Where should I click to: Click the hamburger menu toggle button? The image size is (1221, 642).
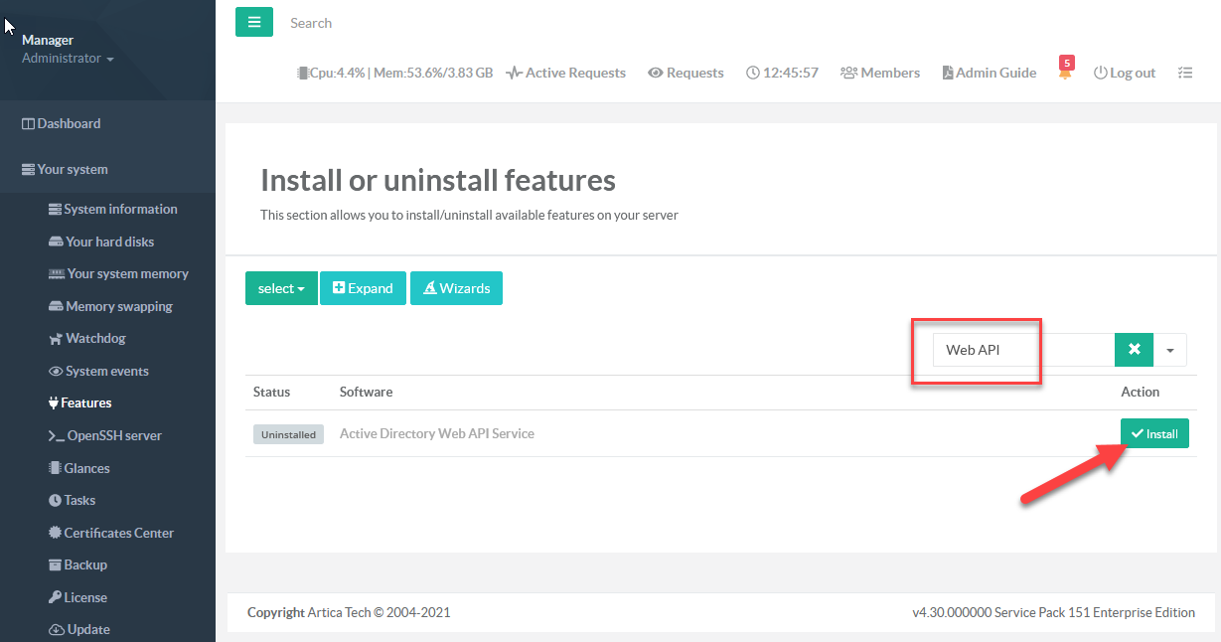pyautogui.click(x=253, y=22)
